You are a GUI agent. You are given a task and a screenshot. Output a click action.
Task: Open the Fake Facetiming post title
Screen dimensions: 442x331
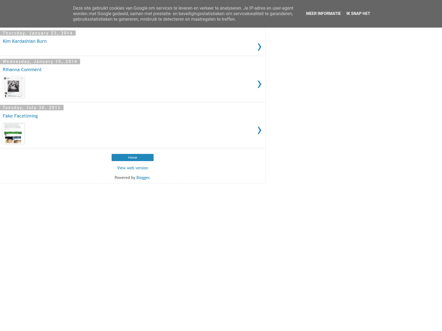tap(20, 116)
